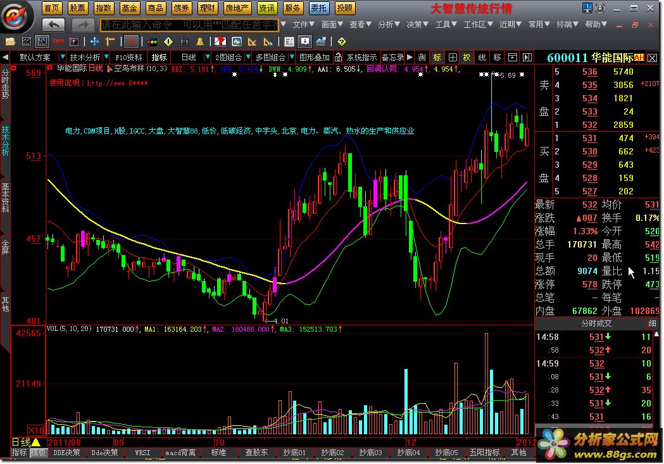
Task: Click the red RSI toolbar icon
Action: point(58,42)
